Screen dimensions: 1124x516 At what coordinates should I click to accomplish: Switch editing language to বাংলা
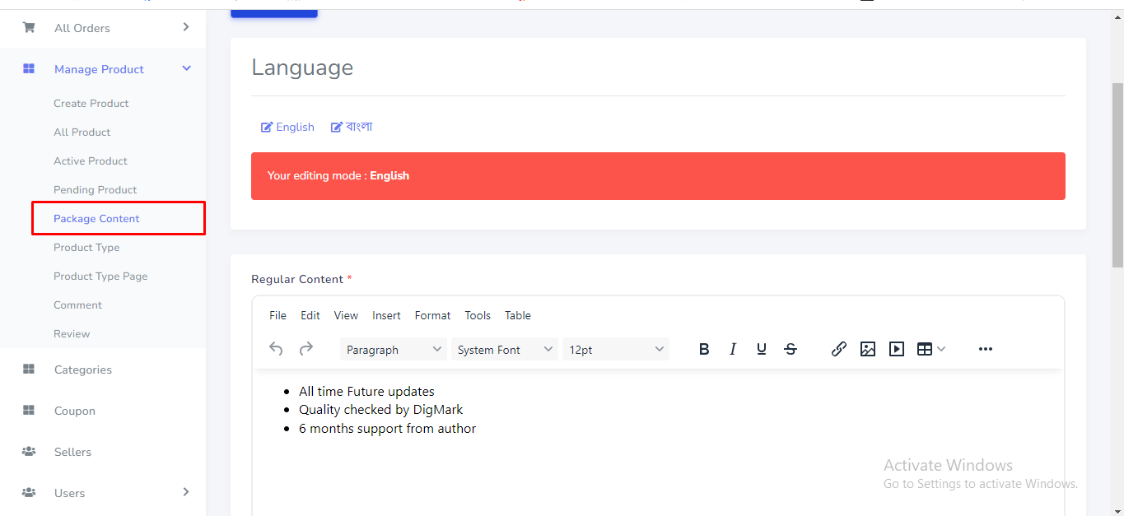pos(352,127)
